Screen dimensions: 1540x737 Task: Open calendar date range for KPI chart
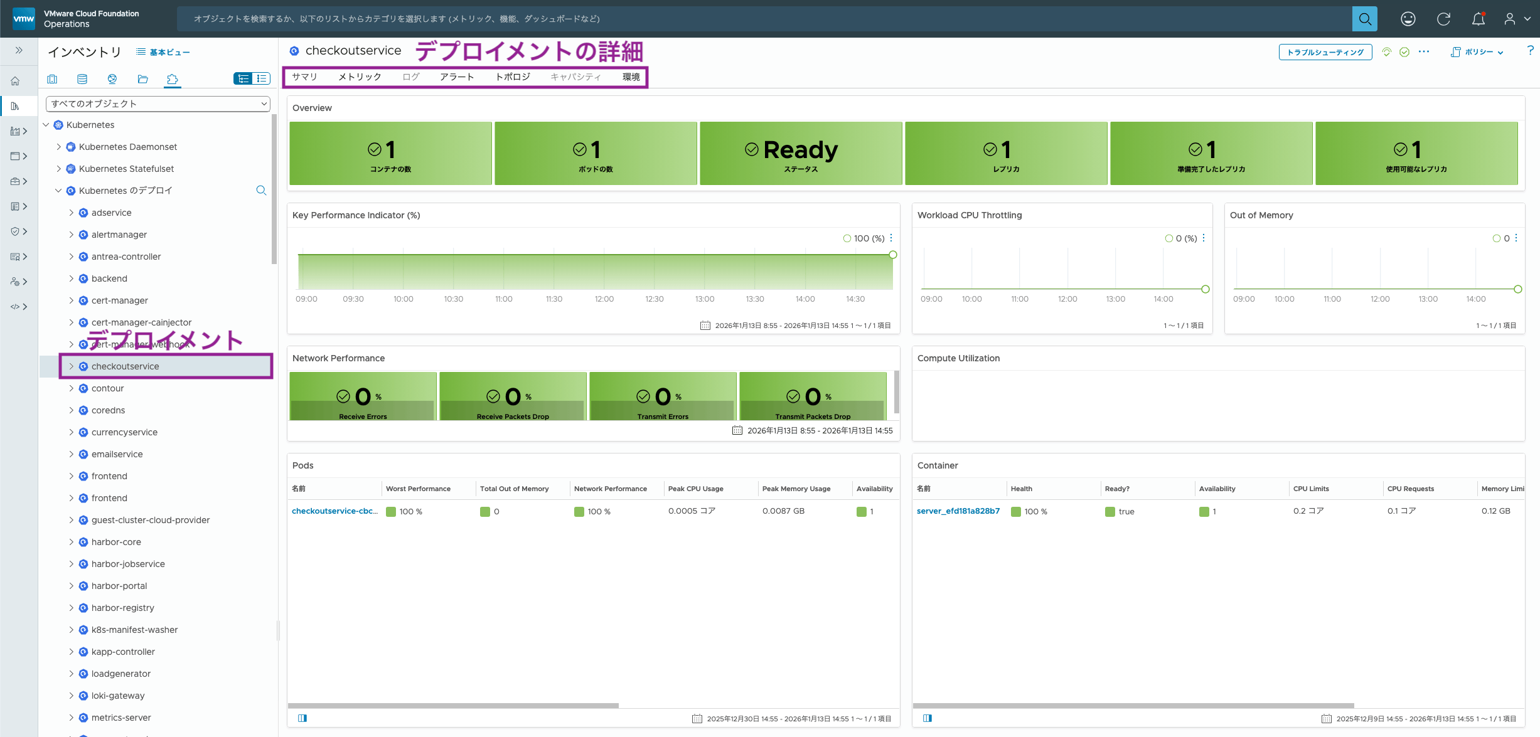pos(705,326)
